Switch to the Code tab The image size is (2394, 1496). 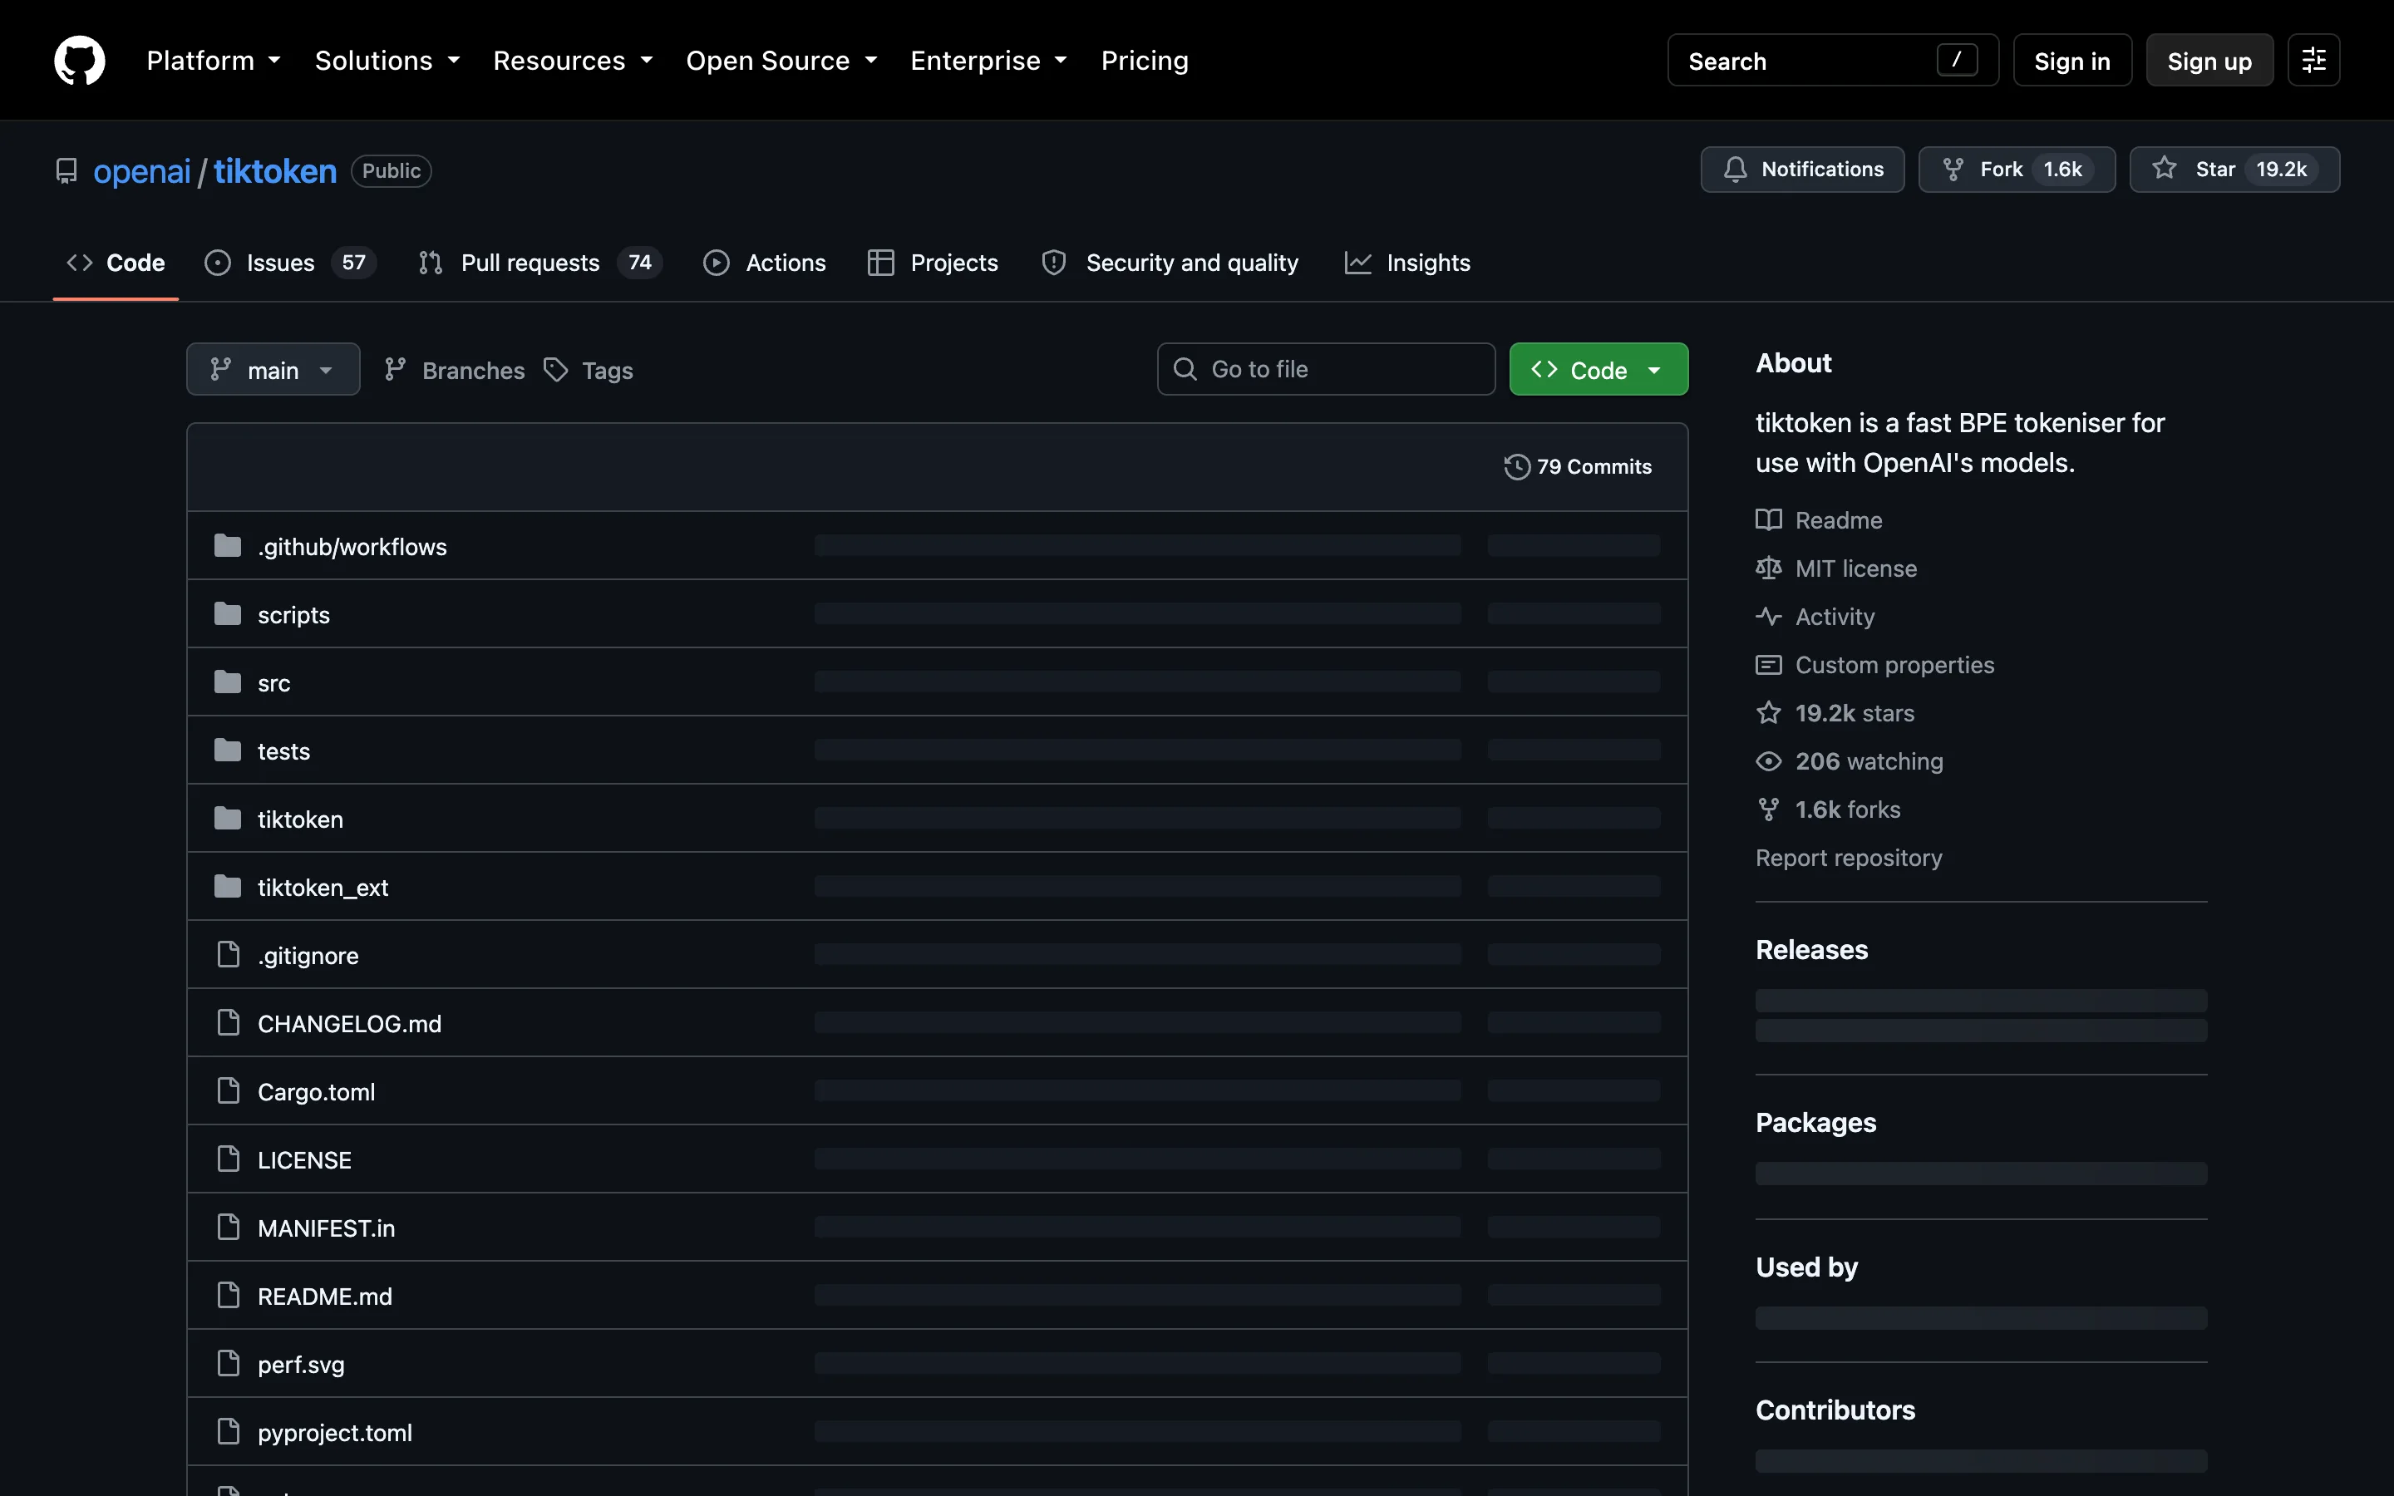tap(116, 263)
